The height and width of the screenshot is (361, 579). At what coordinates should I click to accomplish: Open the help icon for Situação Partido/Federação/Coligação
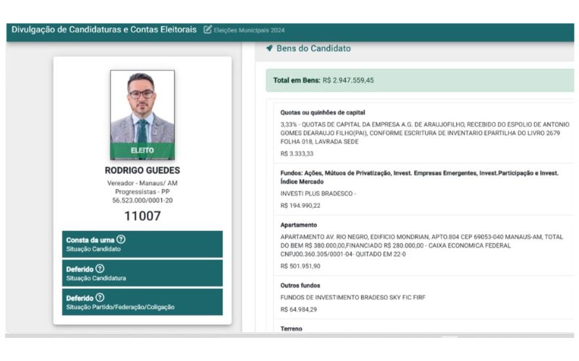point(100,297)
